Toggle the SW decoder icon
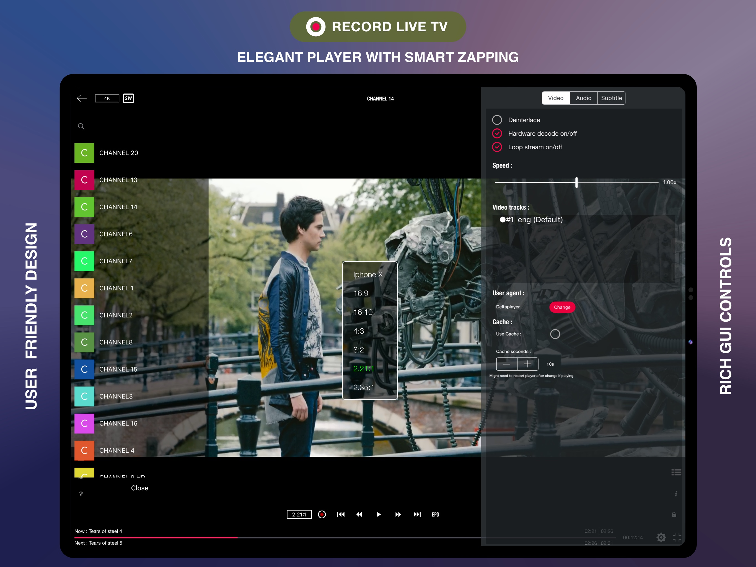Screen dimensions: 756x567 click(128, 99)
